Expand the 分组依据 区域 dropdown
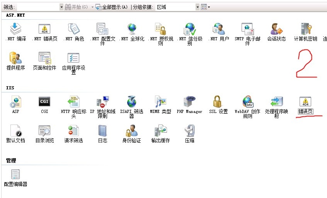This screenshot has width=327, height=198. click(198, 7)
